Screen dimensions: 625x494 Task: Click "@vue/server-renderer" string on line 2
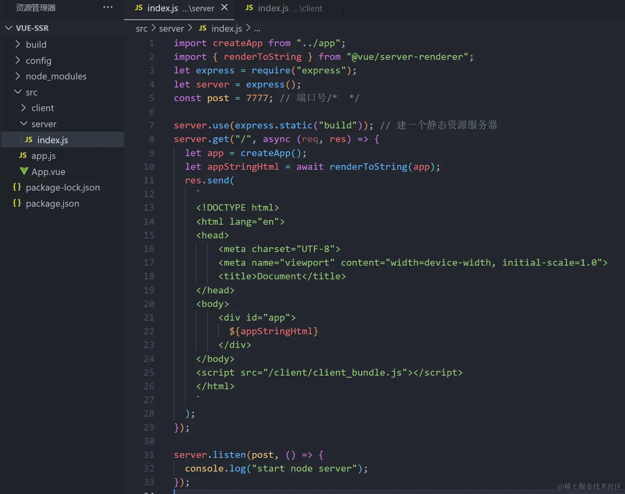point(408,57)
